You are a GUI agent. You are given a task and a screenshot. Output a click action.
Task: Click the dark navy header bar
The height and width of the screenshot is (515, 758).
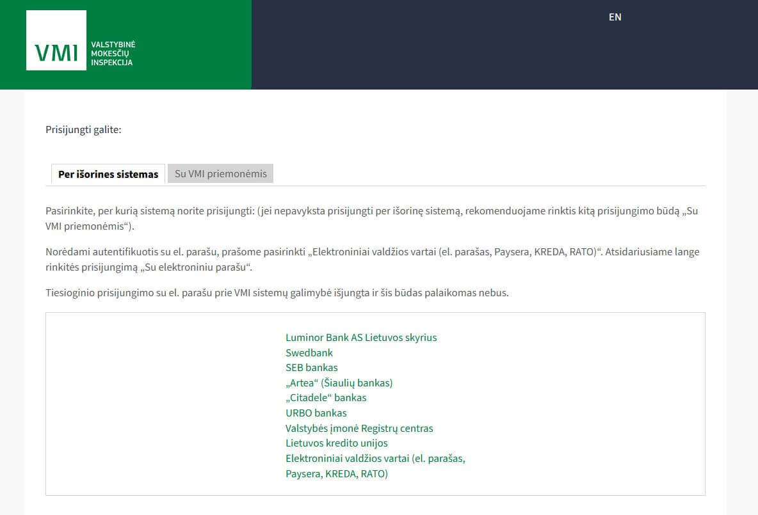click(448, 51)
